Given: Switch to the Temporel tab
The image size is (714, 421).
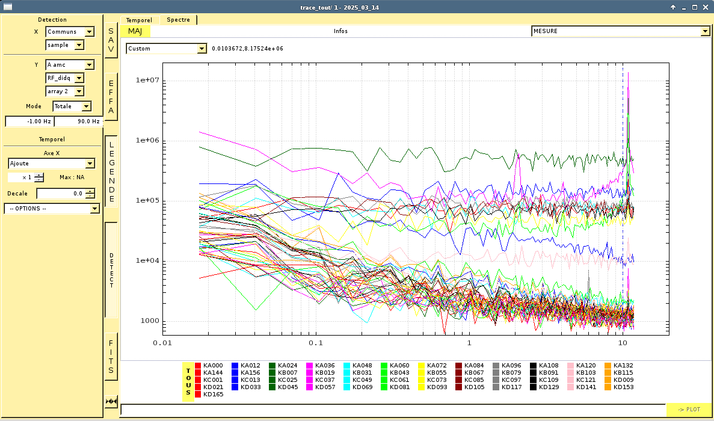Looking at the screenshot, I should point(139,20).
